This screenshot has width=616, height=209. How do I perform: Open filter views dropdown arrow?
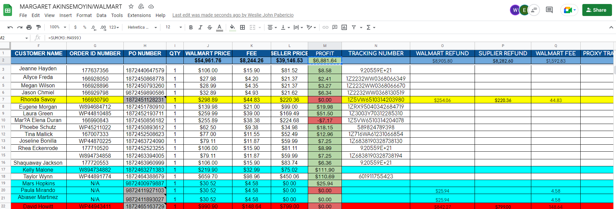pos(361,27)
